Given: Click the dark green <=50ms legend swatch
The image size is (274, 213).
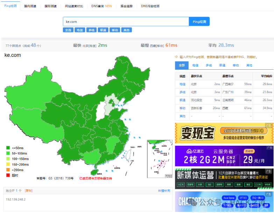Looking at the screenshot, I should (8, 148).
